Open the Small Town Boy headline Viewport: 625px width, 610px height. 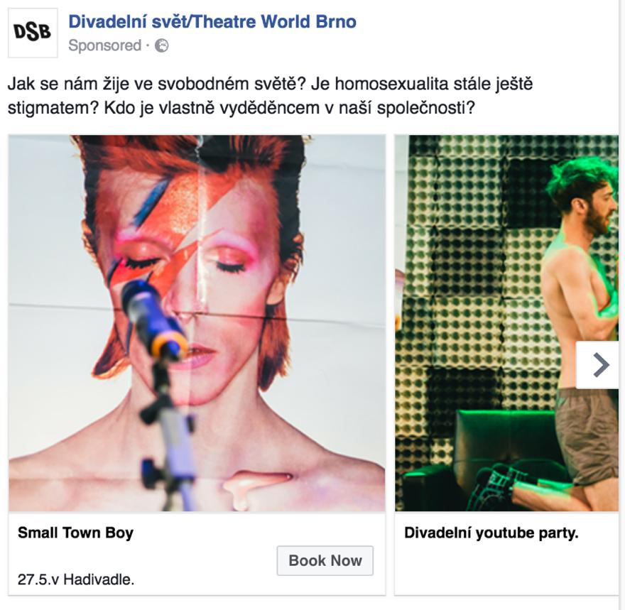pyautogui.click(x=76, y=533)
